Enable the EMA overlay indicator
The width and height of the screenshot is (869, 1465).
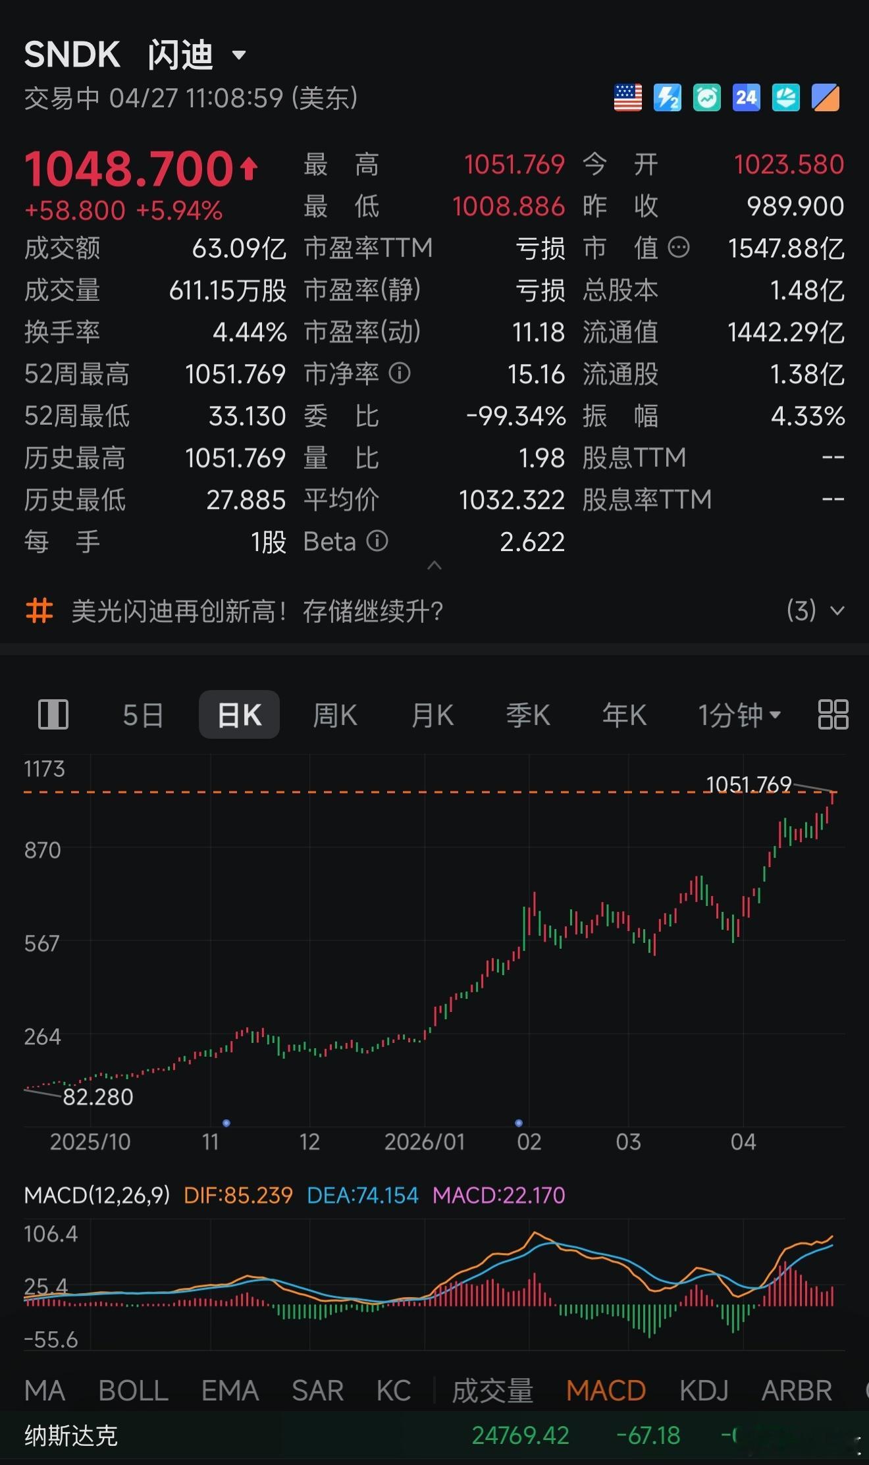pos(230,1390)
